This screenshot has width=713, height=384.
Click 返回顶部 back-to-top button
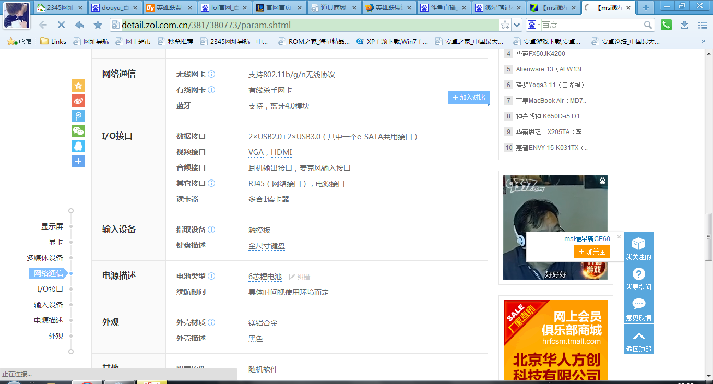(639, 339)
